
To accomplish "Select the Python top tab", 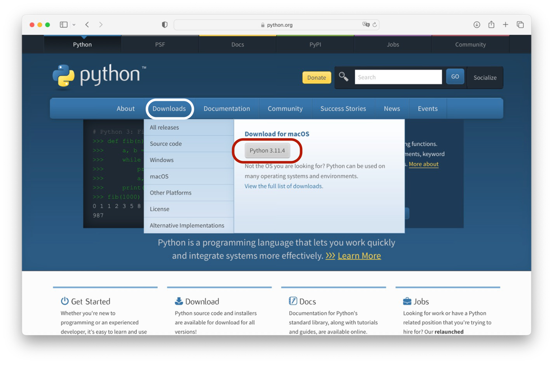I will [x=82, y=44].
